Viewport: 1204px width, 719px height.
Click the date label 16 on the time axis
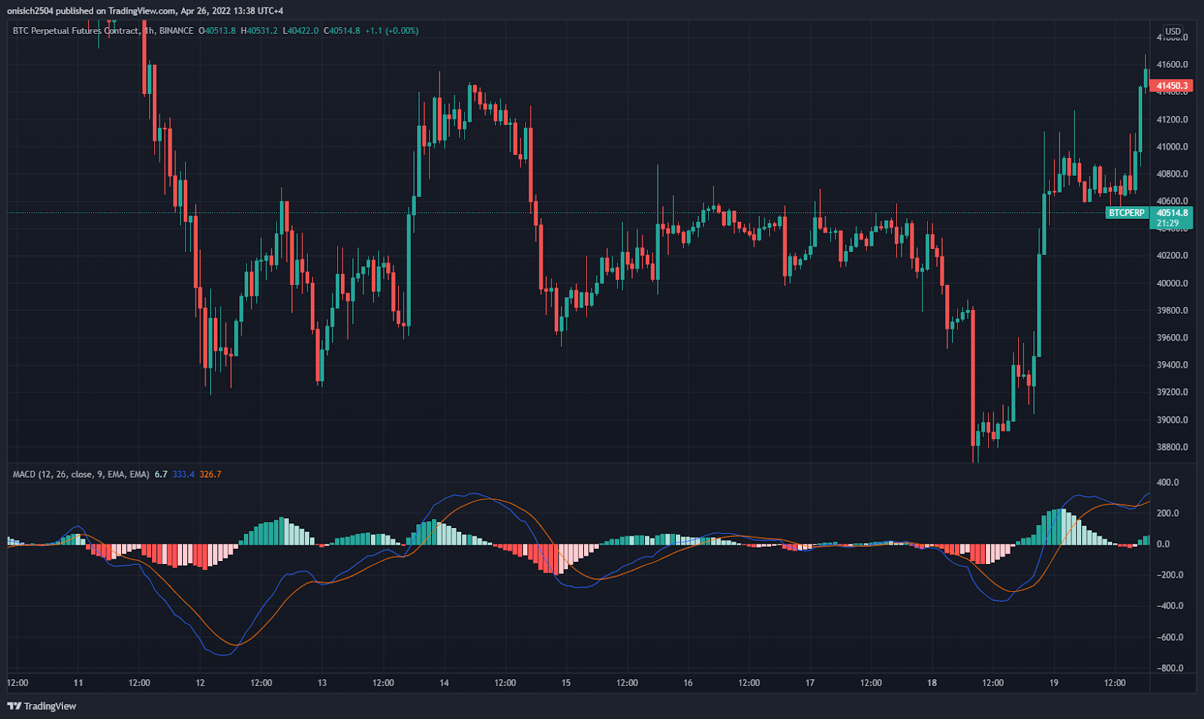click(688, 683)
